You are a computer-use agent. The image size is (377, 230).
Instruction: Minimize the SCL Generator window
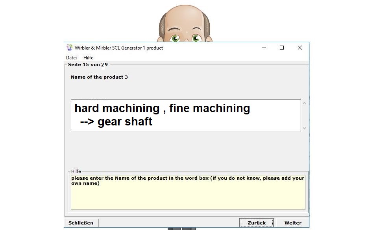(264, 48)
